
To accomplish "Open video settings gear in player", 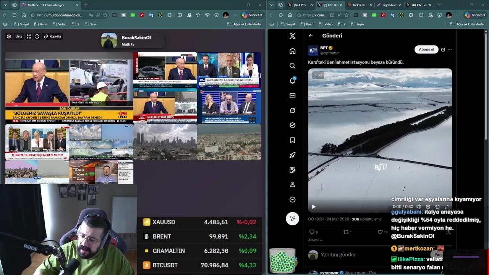I will coord(428,207).
